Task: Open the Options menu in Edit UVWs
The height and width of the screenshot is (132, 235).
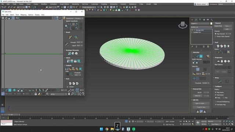Action: [x=31, y=15]
